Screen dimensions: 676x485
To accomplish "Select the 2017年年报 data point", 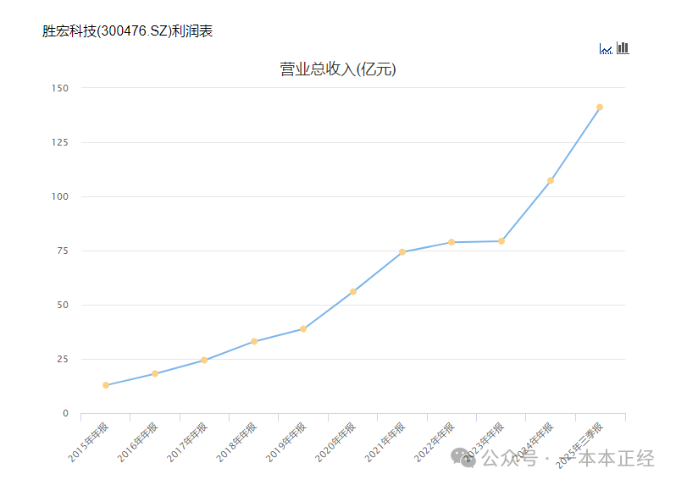I will click(204, 360).
